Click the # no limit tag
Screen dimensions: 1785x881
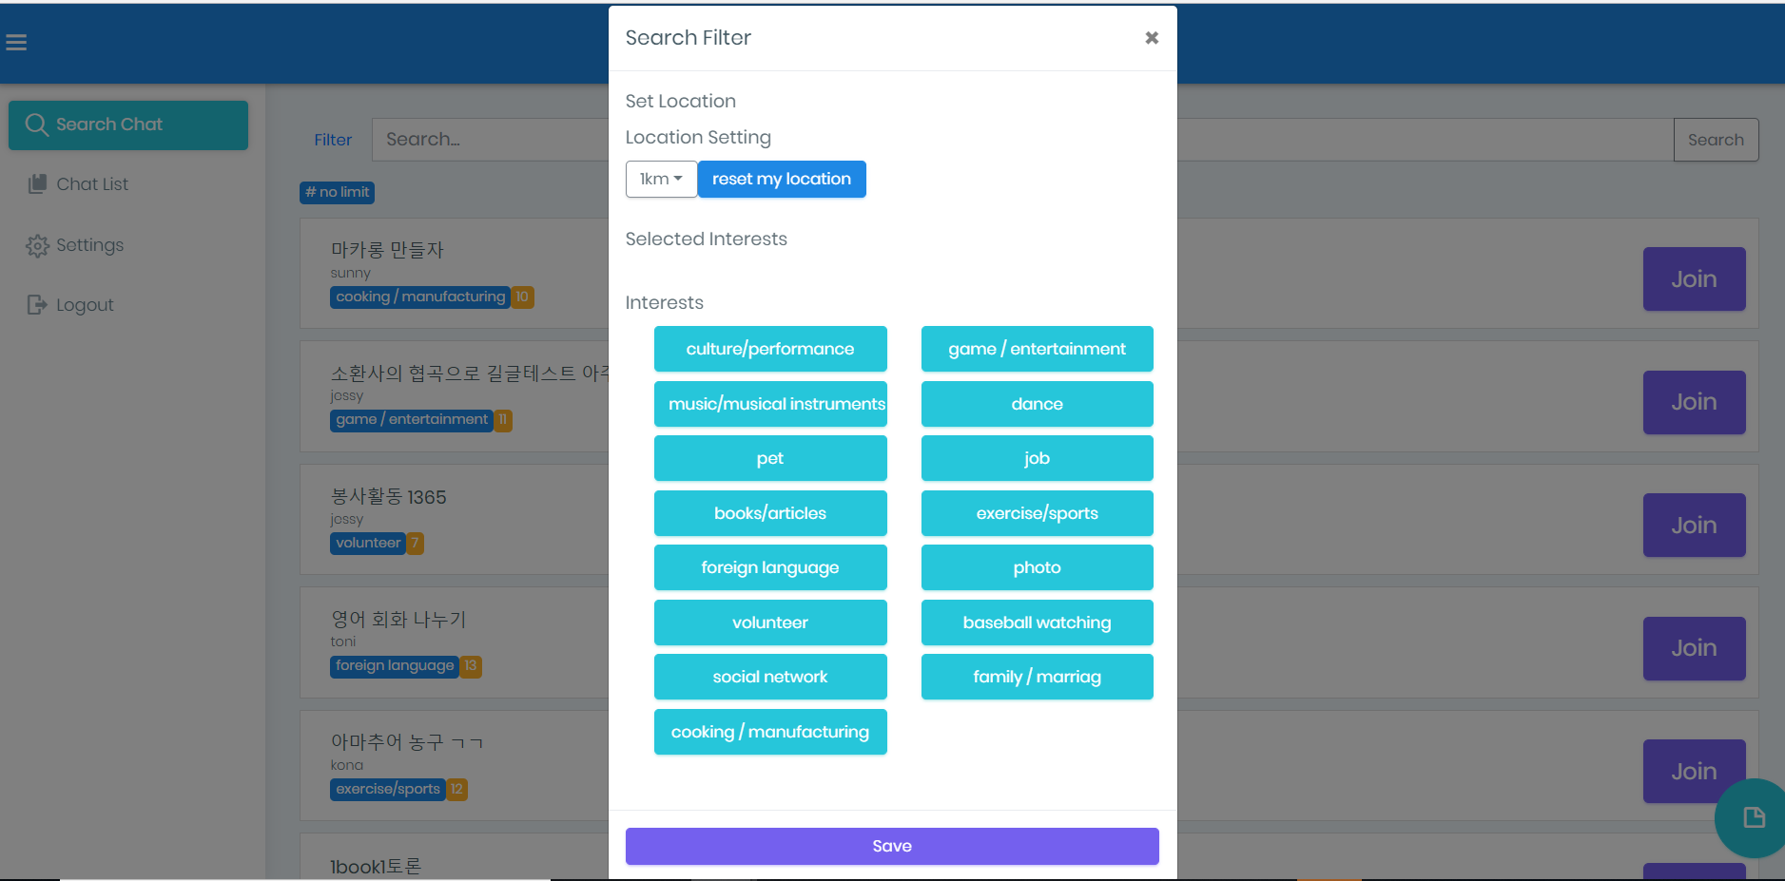click(337, 192)
